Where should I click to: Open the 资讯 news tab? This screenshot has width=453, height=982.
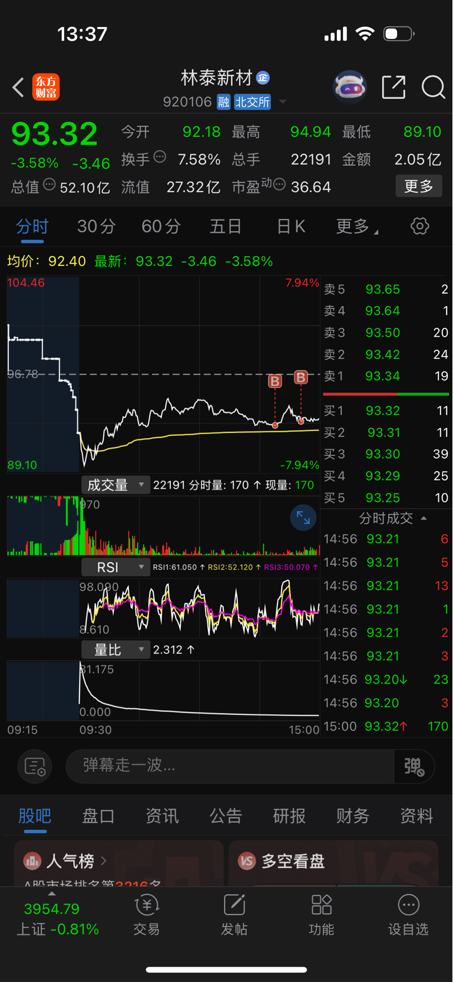click(x=162, y=816)
